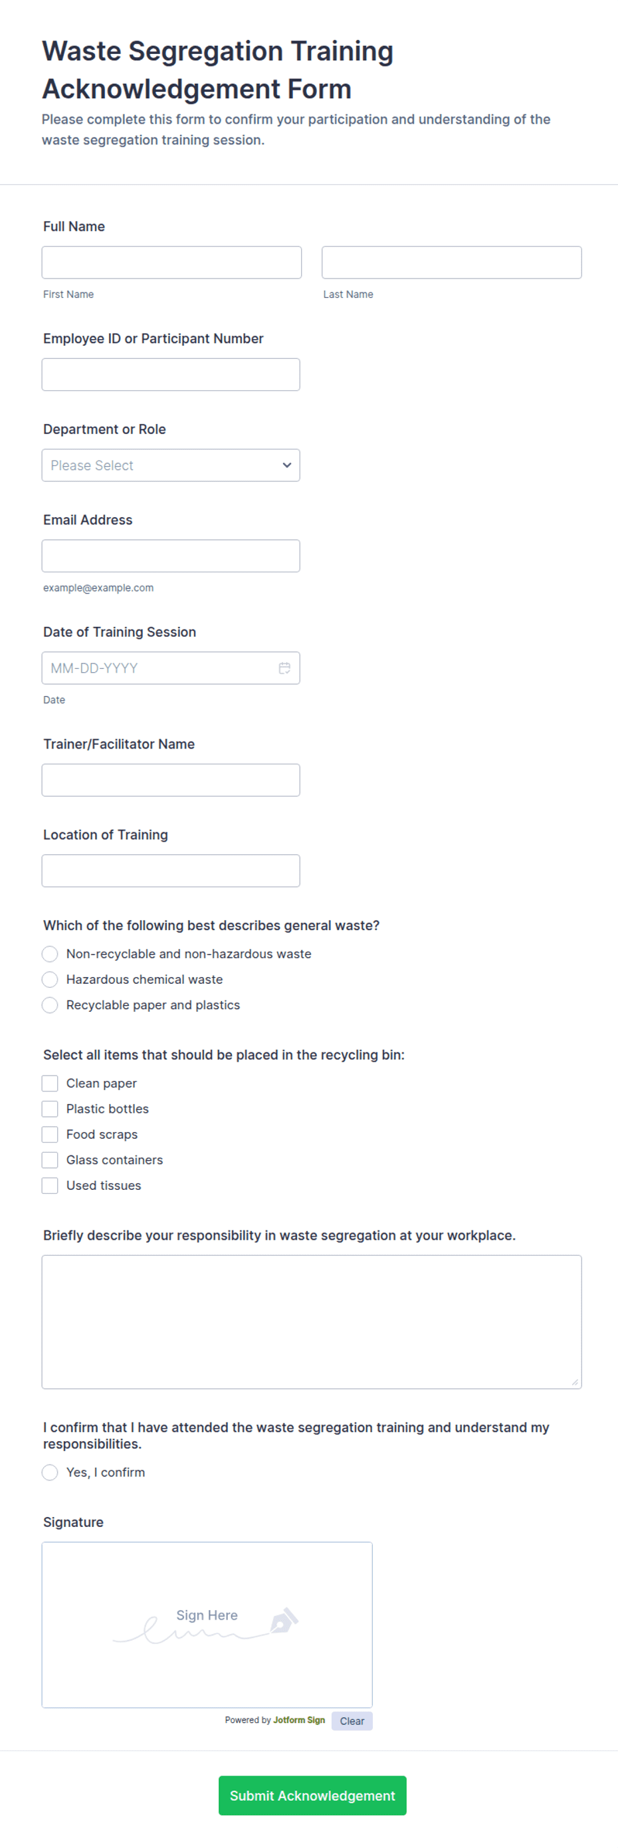Expand the Department or Role dropdown
The width and height of the screenshot is (618, 1848).
[x=171, y=465]
